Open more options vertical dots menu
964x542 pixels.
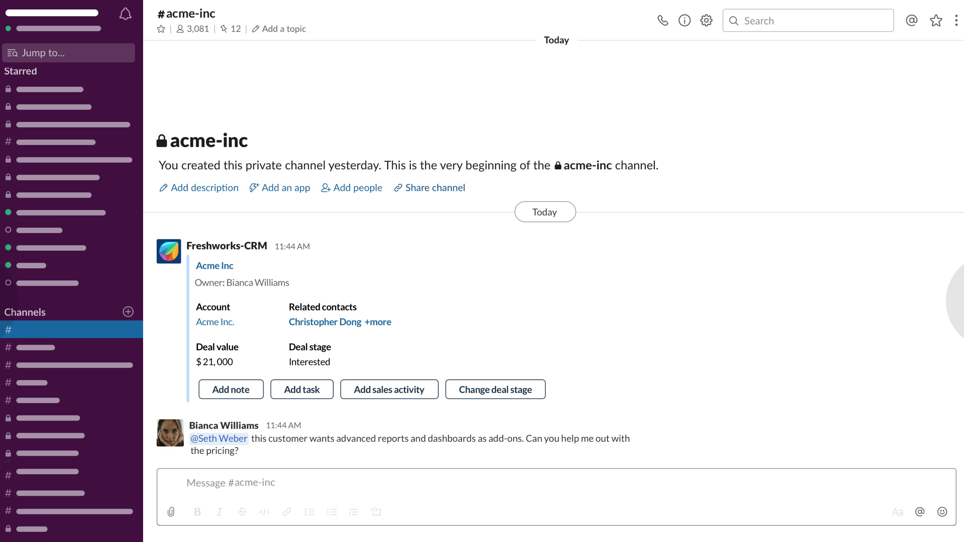tap(956, 20)
